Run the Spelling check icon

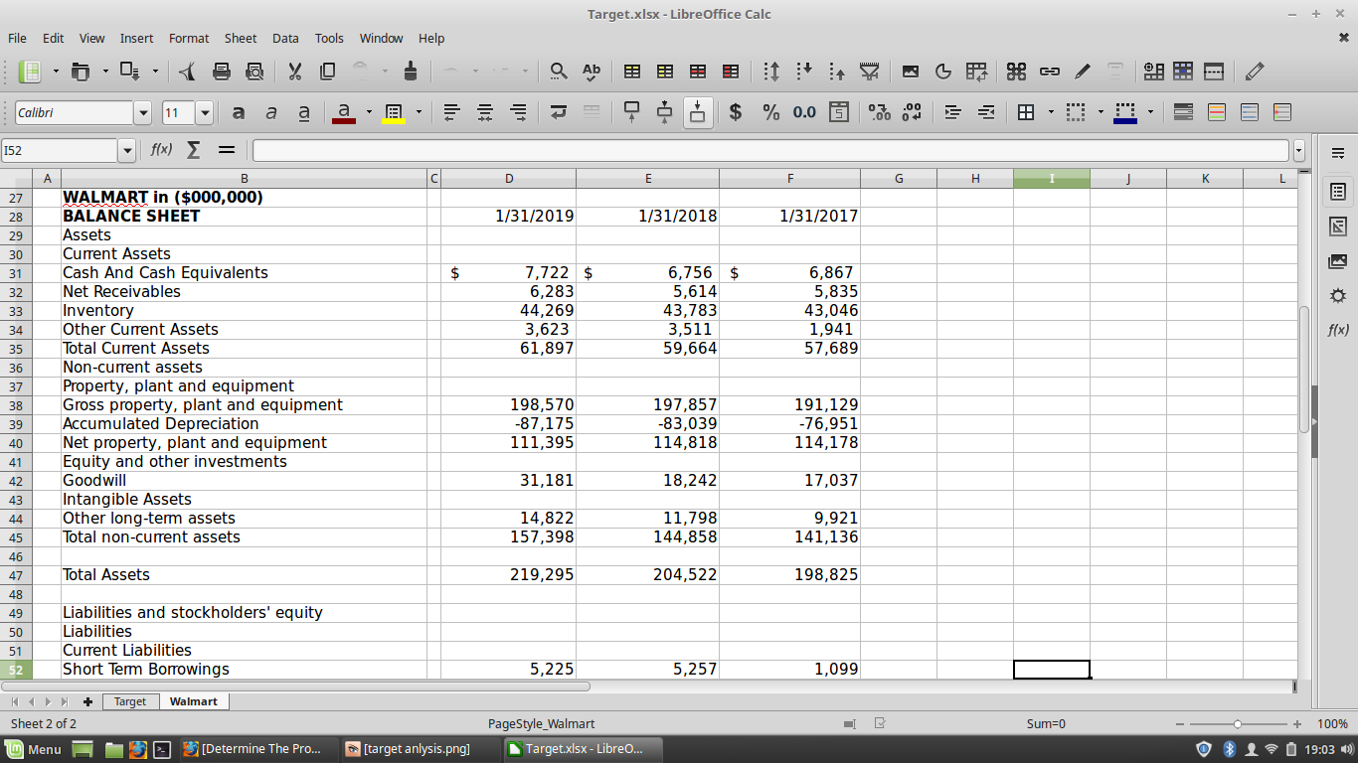(x=592, y=72)
